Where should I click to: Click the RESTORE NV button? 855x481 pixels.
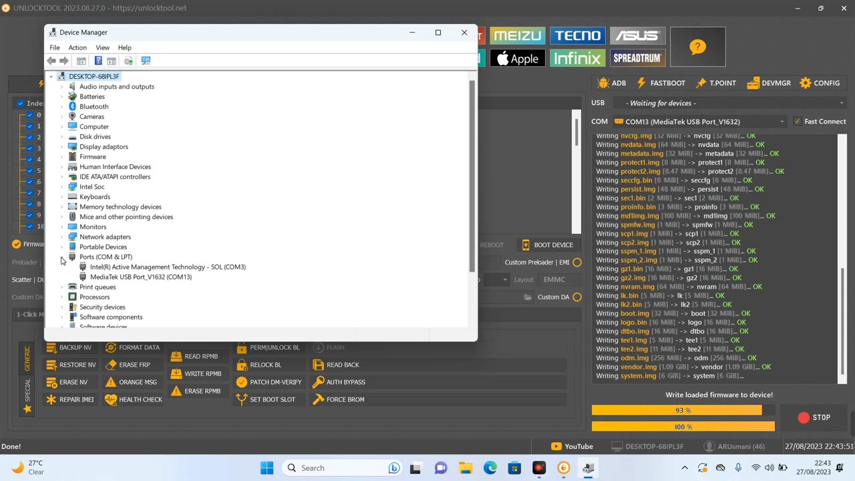71,365
